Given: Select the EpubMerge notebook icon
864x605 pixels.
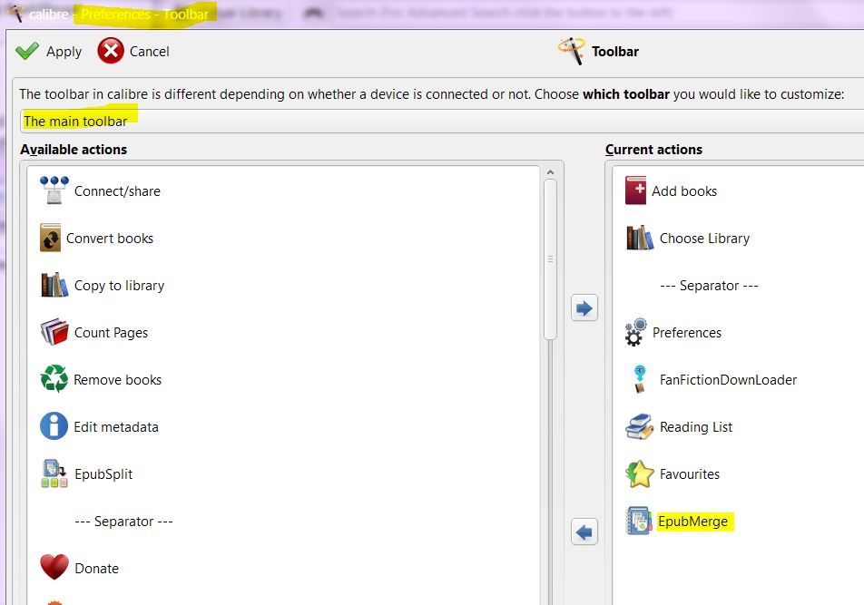Looking at the screenshot, I should [639, 521].
